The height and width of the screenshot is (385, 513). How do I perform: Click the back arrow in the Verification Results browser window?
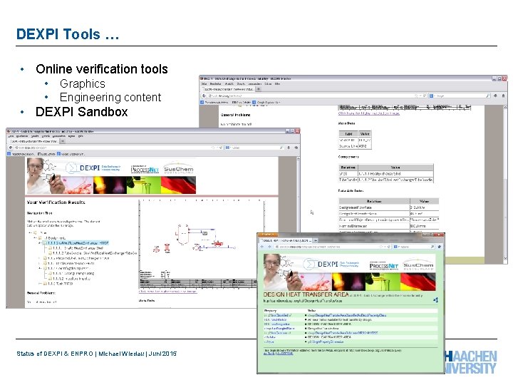(x=10, y=148)
